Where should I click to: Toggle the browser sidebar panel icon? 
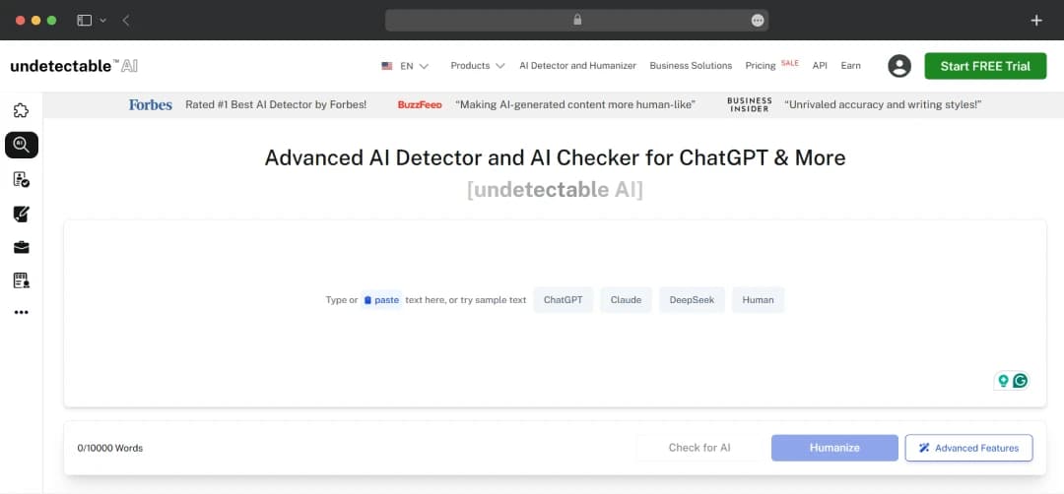pos(84,21)
